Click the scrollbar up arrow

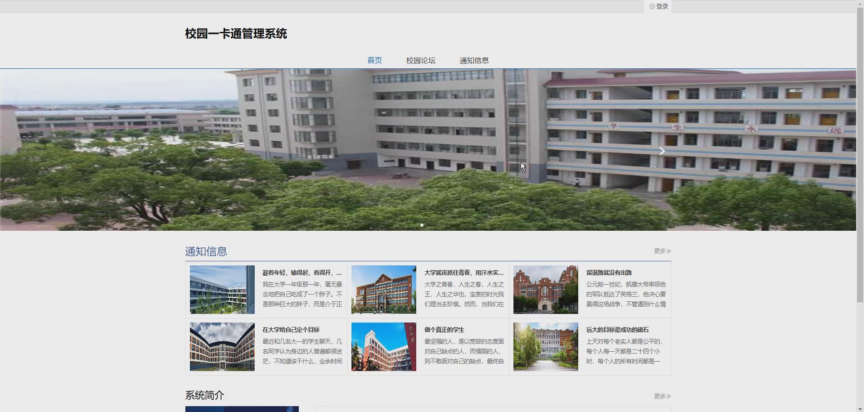click(x=860, y=4)
